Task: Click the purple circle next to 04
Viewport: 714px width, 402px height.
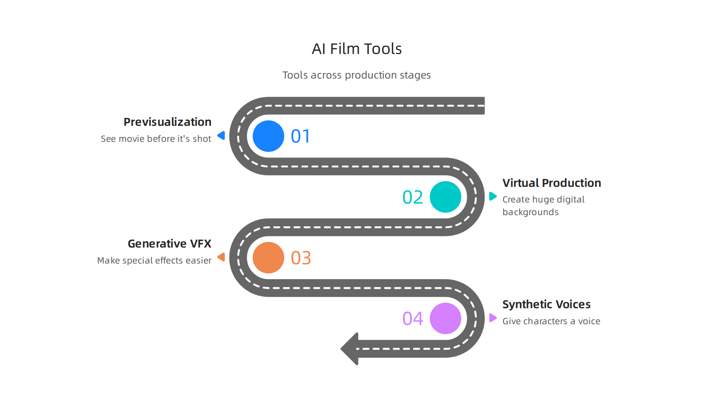Action: pyautogui.click(x=446, y=318)
